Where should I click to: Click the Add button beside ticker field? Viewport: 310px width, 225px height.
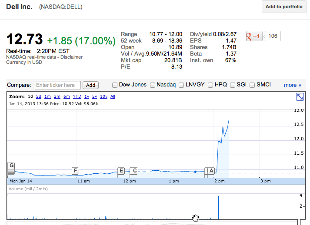90,85
